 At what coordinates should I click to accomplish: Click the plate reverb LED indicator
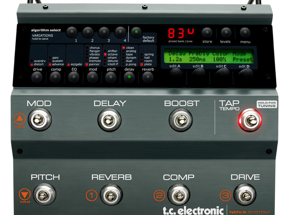(x=142, y=65)
